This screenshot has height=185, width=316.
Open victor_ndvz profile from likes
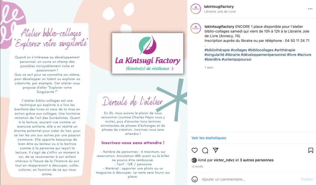point(224,160)
